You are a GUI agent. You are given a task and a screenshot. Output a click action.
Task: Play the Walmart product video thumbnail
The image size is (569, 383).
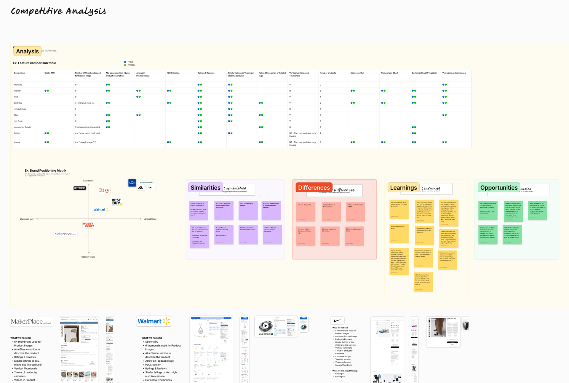coord(266,325)
